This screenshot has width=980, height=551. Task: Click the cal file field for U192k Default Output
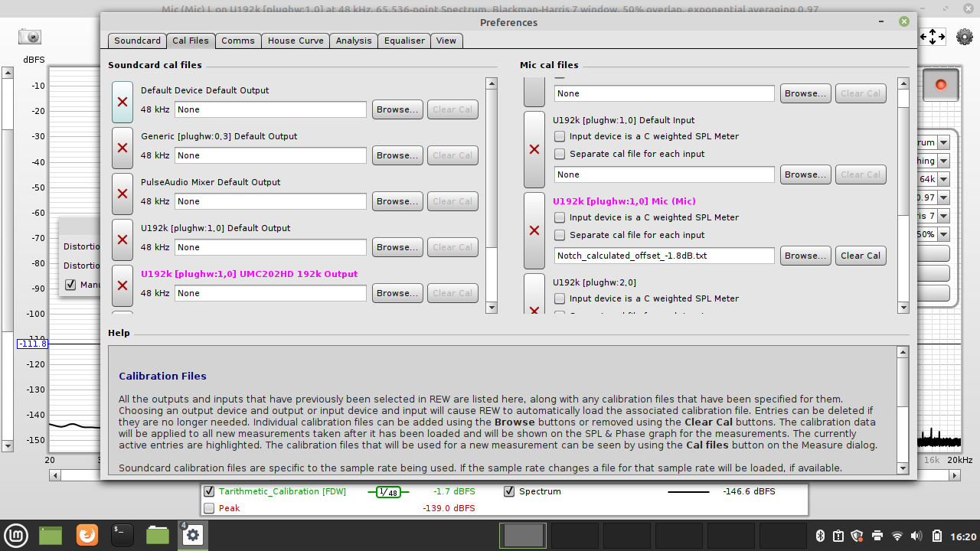(271, 247)
